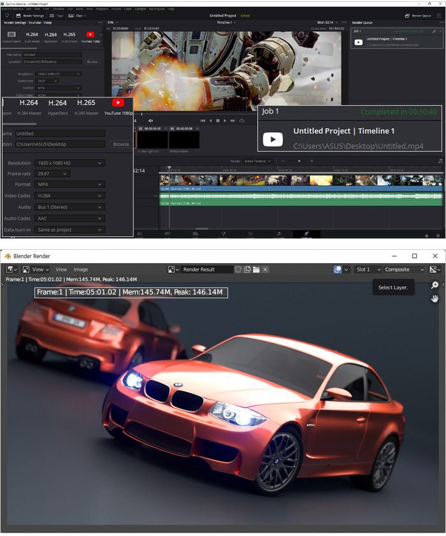
Task: Click the timeline playhead marker
Action: pyautogui.click(x=169, y=168)
